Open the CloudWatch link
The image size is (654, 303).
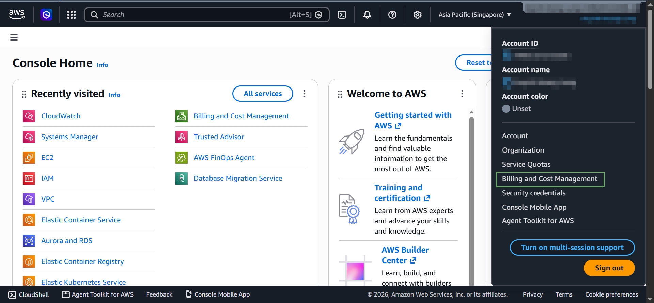tap(61, 116)
